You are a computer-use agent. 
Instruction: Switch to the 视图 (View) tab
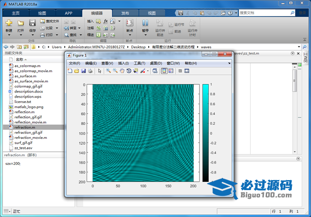coord(152,13)
